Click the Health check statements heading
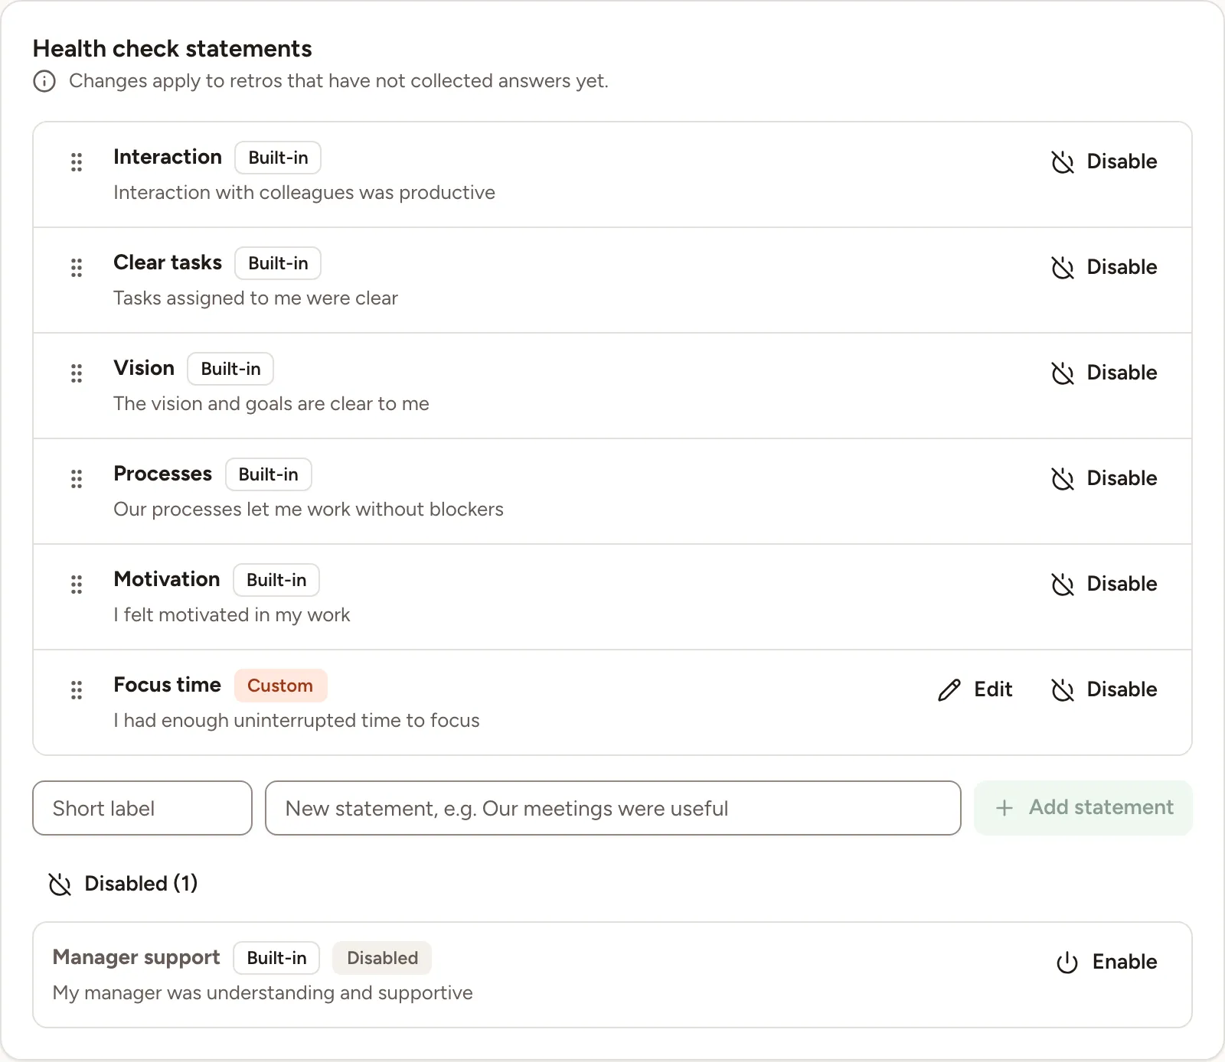 [172, 49]
